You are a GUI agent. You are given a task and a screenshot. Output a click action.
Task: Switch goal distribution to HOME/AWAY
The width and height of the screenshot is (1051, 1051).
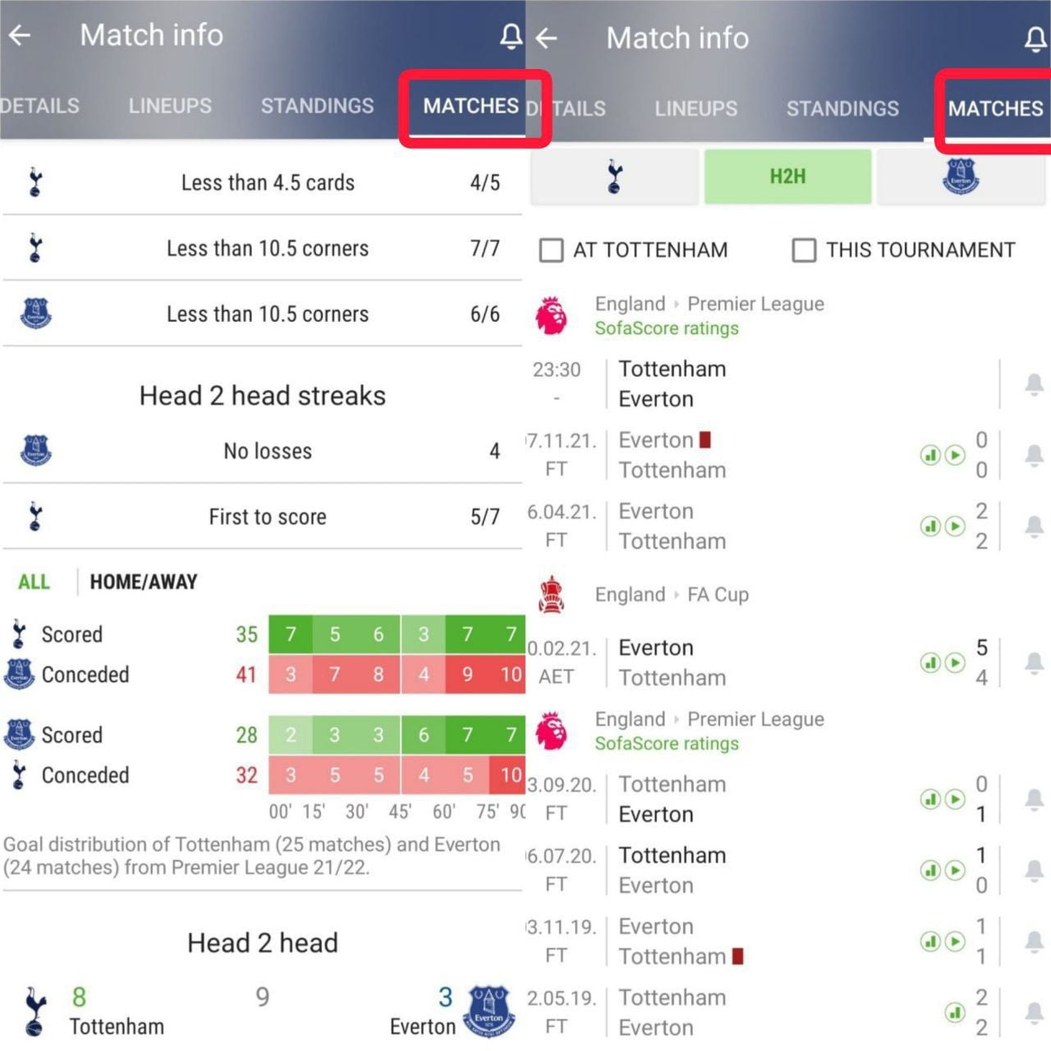144,582
